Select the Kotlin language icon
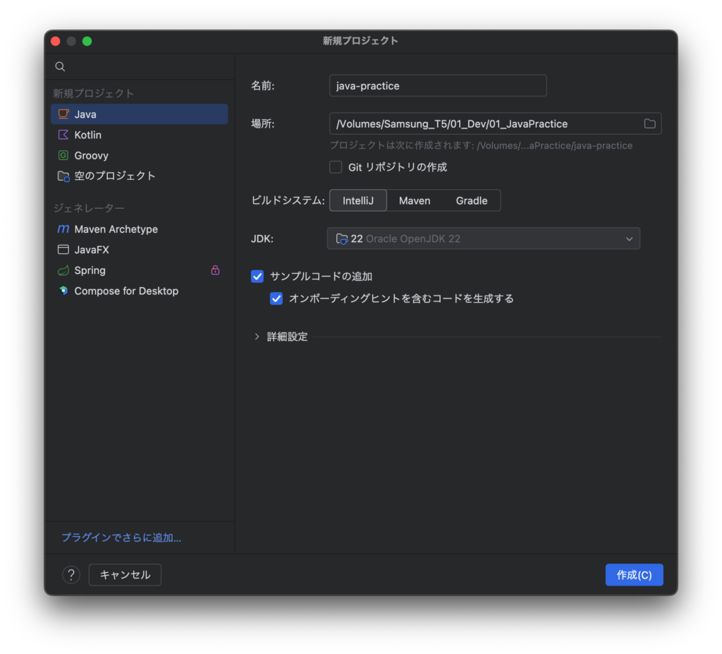This screenshot has width=722, height=654. (x=62, y=134)
